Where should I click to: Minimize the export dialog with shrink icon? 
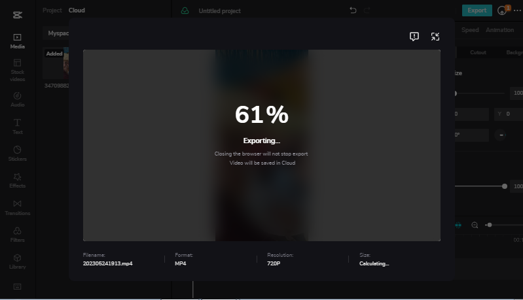click(435, 37)
